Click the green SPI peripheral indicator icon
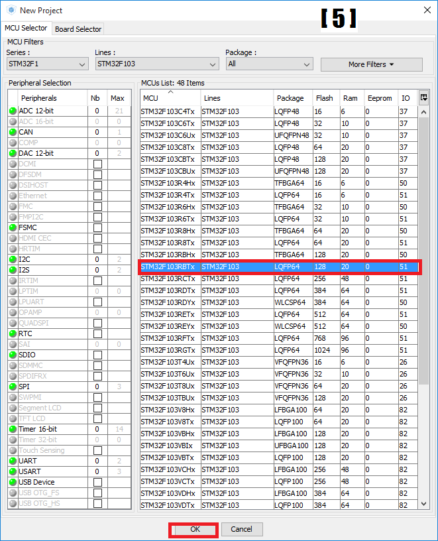 click(13, 387)
